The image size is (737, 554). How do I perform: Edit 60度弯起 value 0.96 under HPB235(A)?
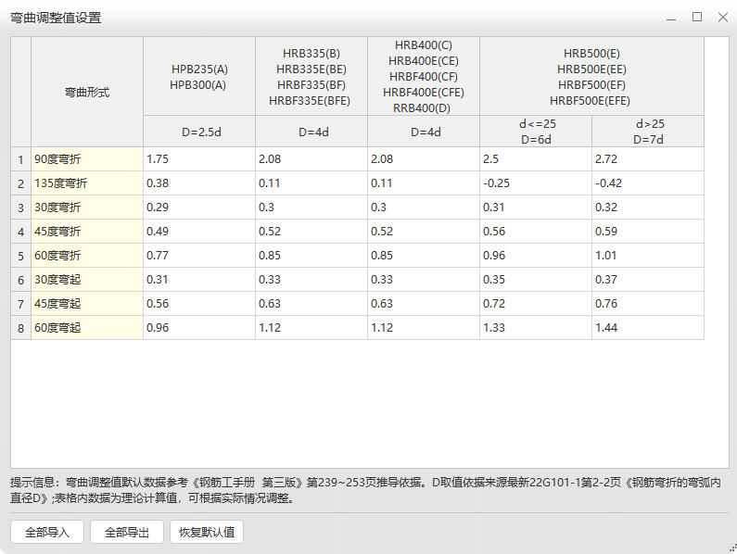[x=199, y=328]
